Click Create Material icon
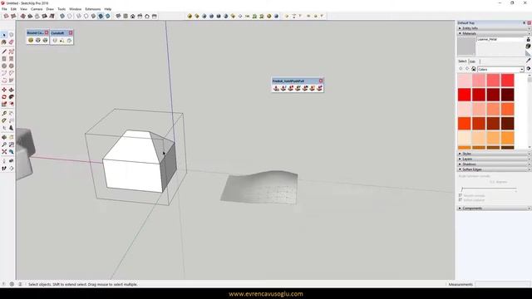Viewport: 532px width, 299px height. pyautogui.click(x=528, y=46)
